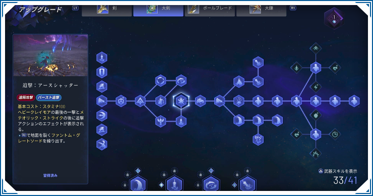Select the clock timer diamond node

pyautogui.click(x=335, y=135)
